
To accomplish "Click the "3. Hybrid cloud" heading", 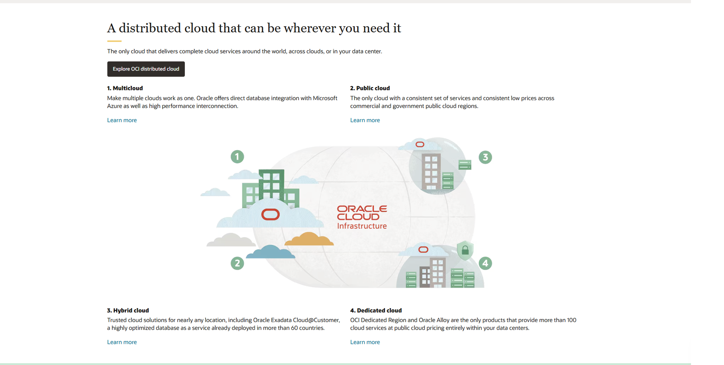I will tap(128, 310).
